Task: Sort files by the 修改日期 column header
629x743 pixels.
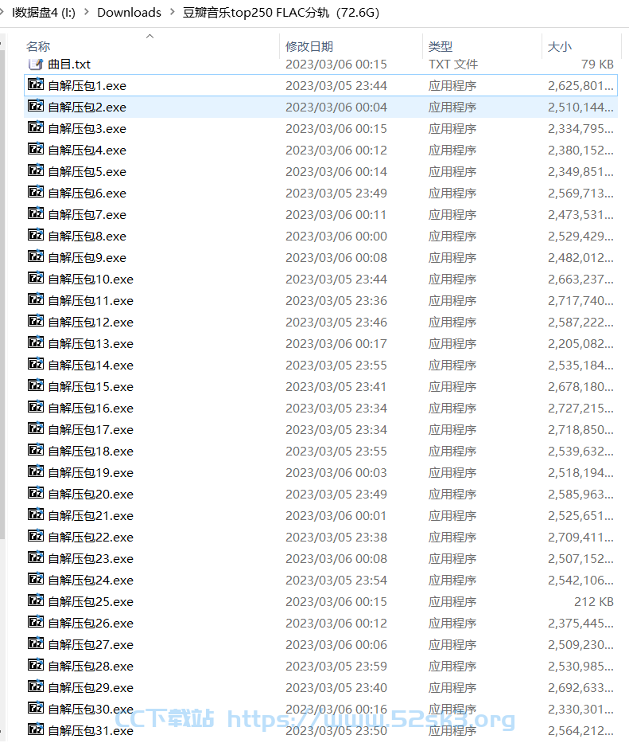Action: pos(309,46)
